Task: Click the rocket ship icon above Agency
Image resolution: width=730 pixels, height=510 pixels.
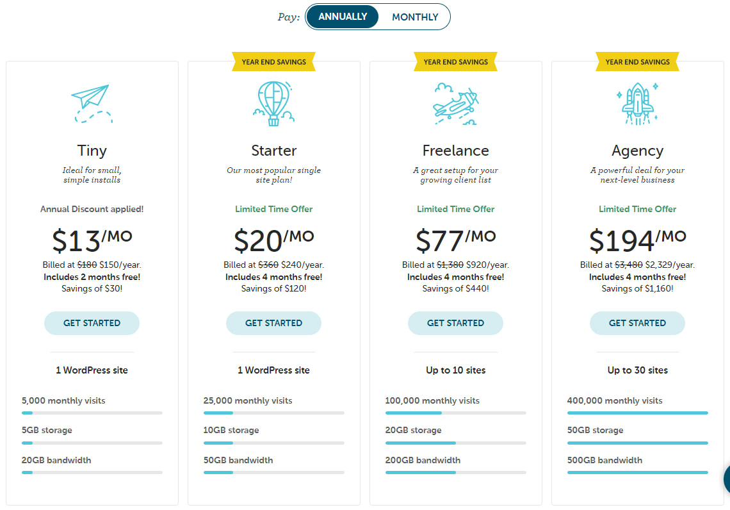Action: tap(637, 103)
